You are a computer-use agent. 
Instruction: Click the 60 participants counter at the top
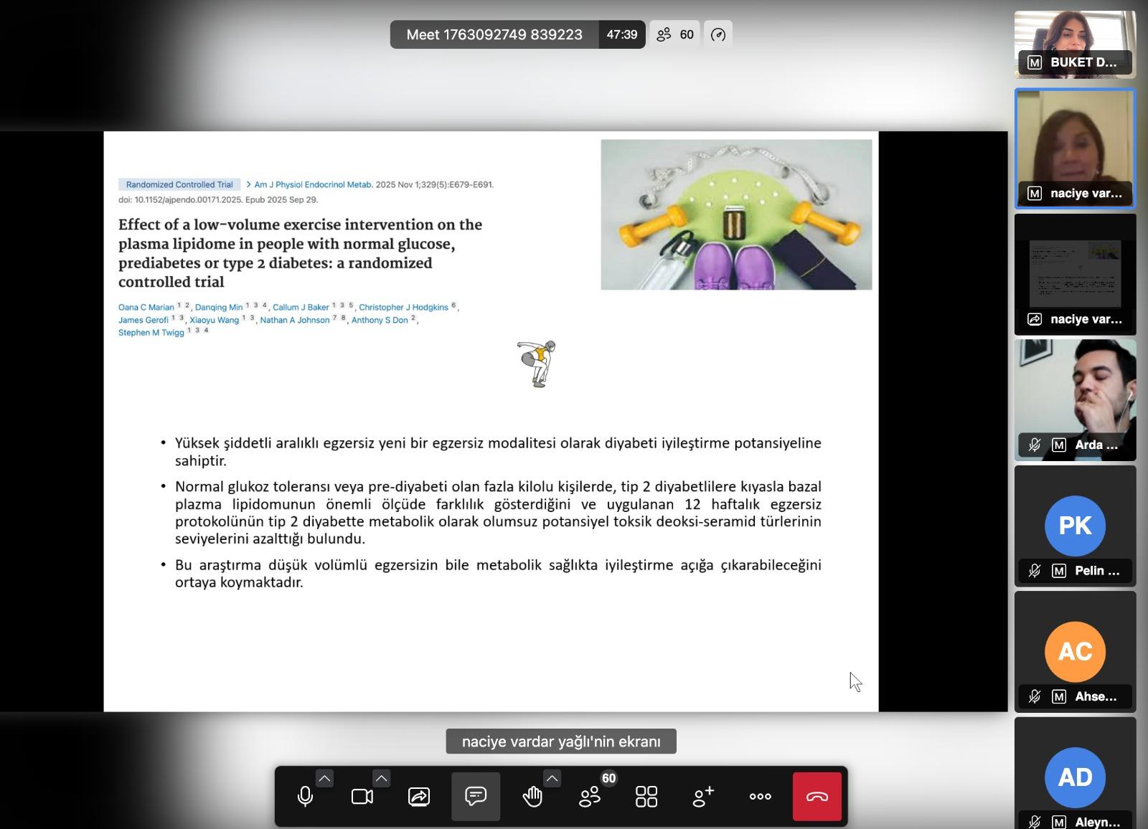[676, 34]
